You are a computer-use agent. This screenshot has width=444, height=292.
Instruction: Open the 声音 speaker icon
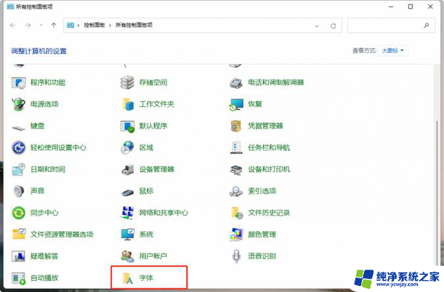click(x=18, y=191)
